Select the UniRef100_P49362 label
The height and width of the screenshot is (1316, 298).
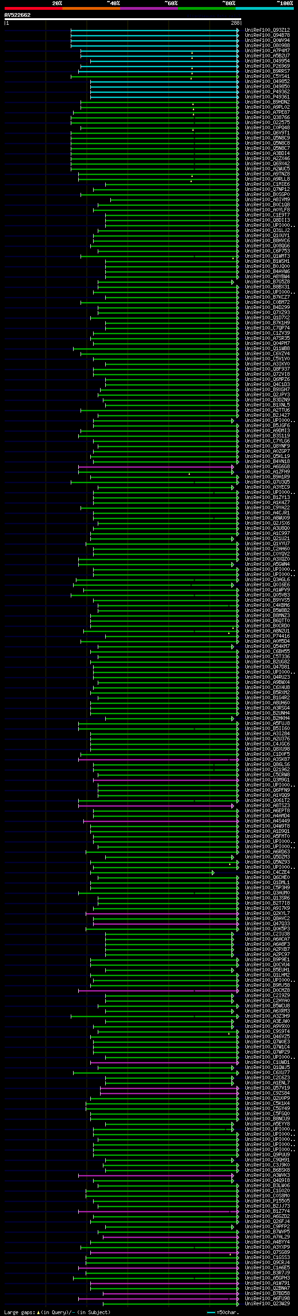[267, 92]
